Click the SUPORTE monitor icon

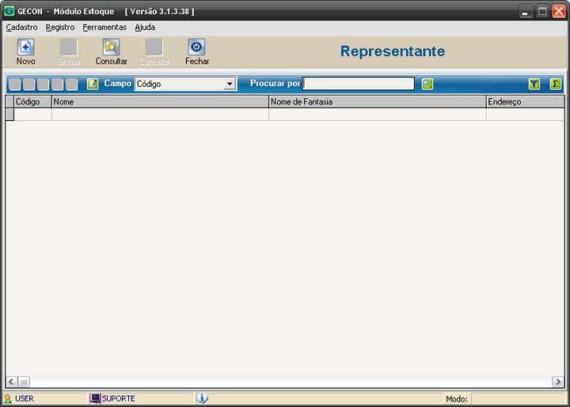95,398
